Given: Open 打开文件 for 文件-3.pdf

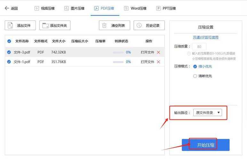Looking at the screenshot, I should click(x=147, y=52).
